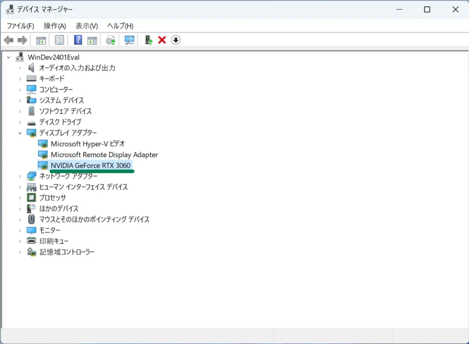Viewport: 469px width, 344px height.
Task: Click the show/hide action pane icon
Action: (92, 40)
